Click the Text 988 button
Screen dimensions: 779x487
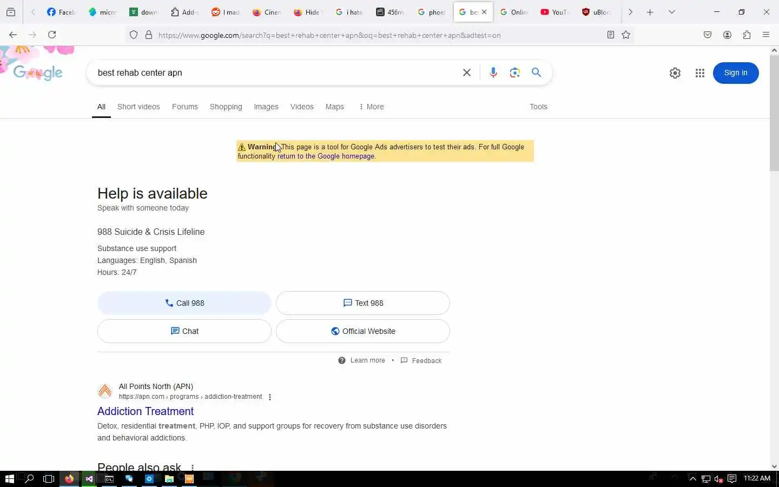tap(363, 303)
